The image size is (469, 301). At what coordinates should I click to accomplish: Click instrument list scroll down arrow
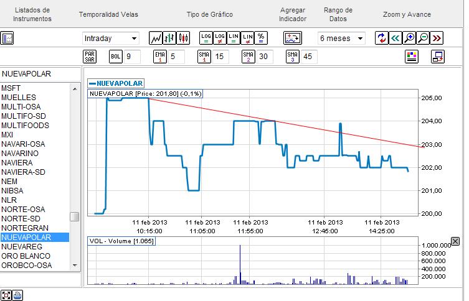click(x=75, y=265)
